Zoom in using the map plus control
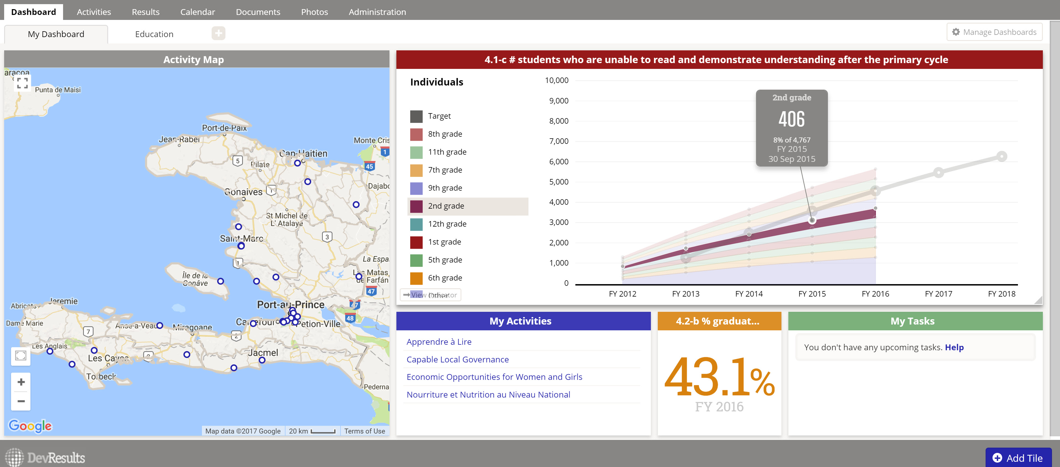The width and height of the screenshot is (1060, 467). [20, 382]
